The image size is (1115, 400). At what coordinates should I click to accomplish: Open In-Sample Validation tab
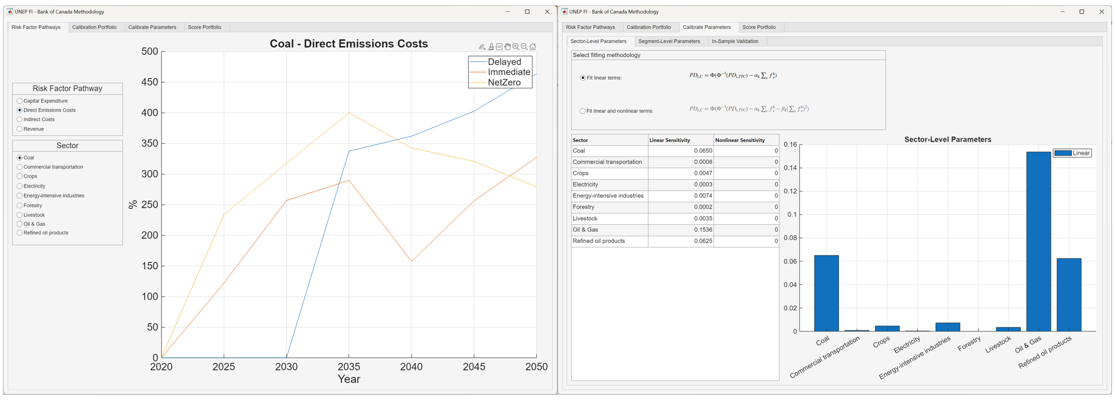click(x=734, y=41)
